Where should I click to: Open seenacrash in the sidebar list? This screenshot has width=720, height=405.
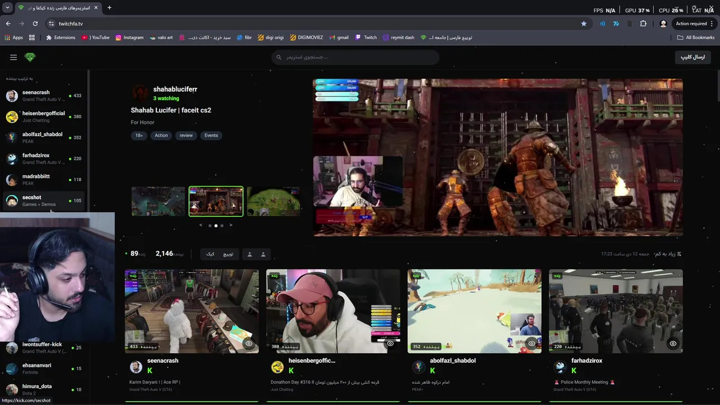44,96
